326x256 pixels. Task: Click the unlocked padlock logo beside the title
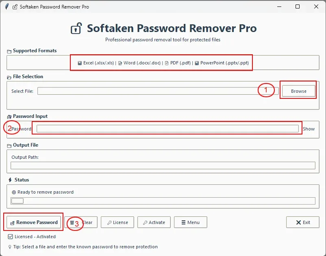tap(76, 28)
